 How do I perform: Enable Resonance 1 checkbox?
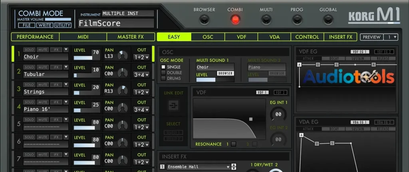[233, 144]
